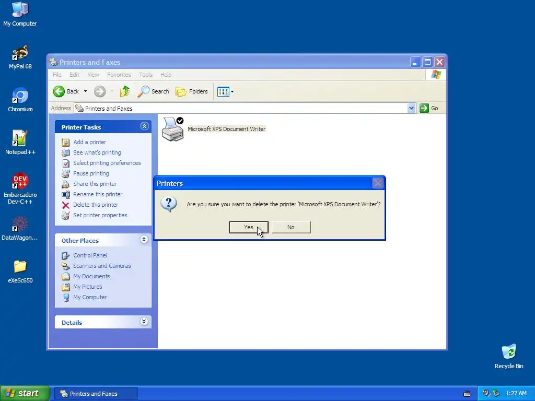Open the Help menu
Image resolution: width=535 pixels, height=401 pixels.
click(166, 75)
